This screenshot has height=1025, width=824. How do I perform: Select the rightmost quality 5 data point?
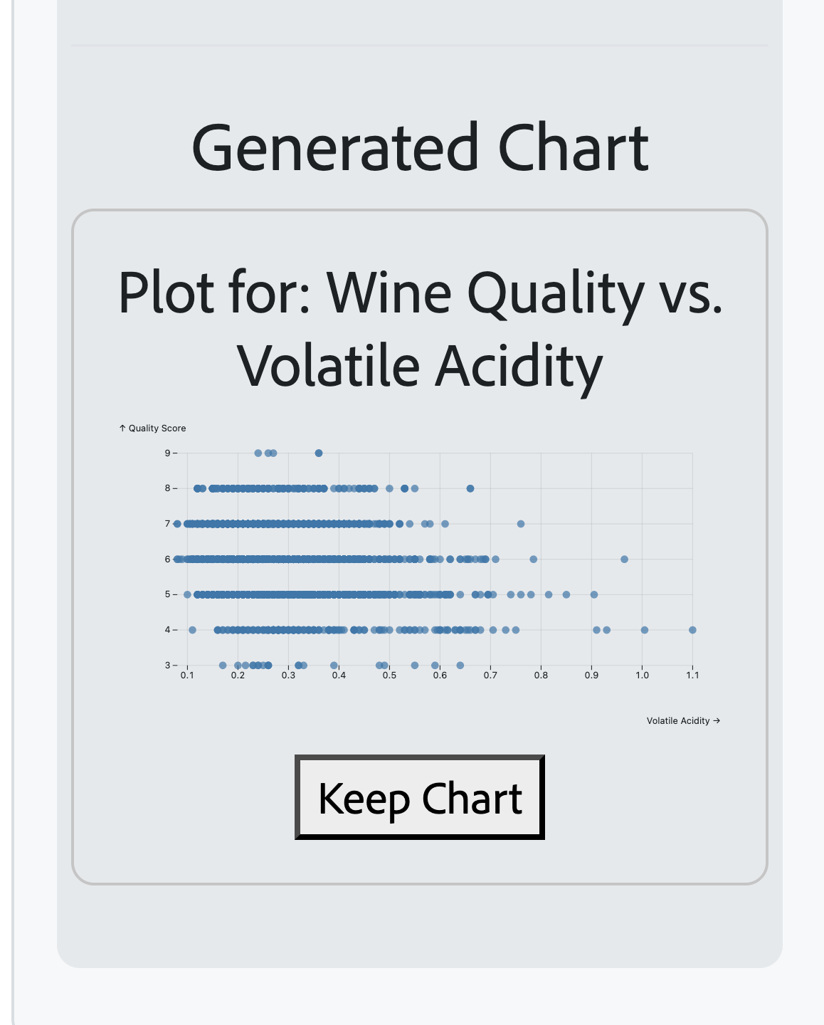coord(594,594)
